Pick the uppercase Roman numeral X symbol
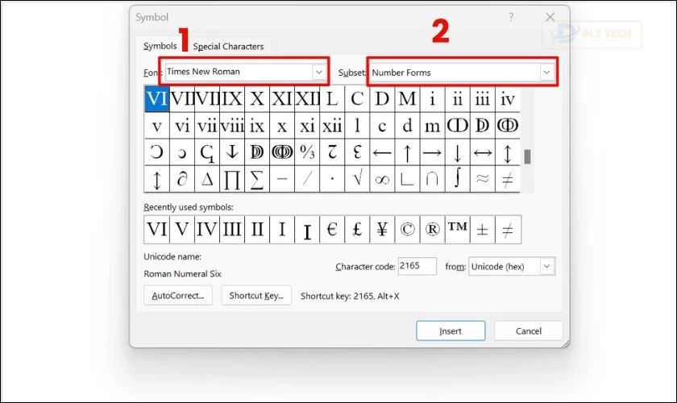 (x=257, y=99)
